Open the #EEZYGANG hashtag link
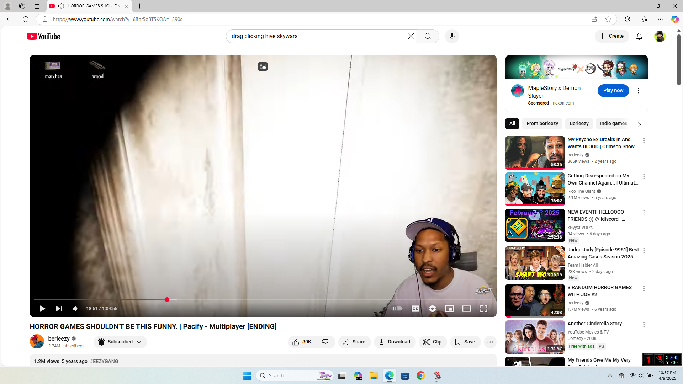Viewport: 683px width, 384px height. tap(104, 361)
